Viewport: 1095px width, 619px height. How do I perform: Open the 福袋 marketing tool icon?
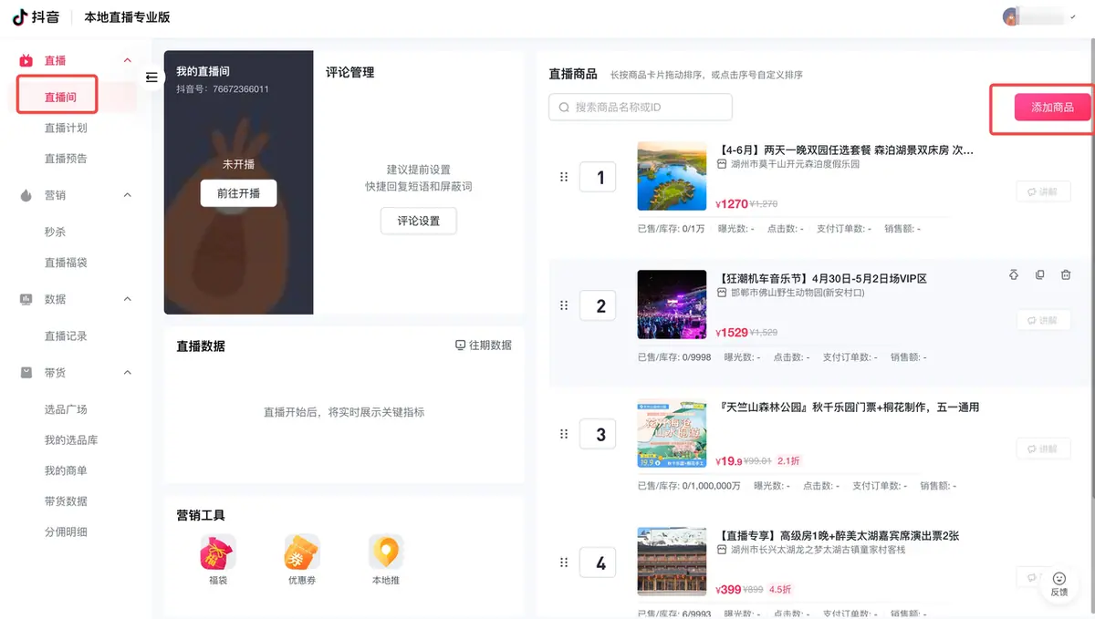pyautogui.click(x=218, y=552)
